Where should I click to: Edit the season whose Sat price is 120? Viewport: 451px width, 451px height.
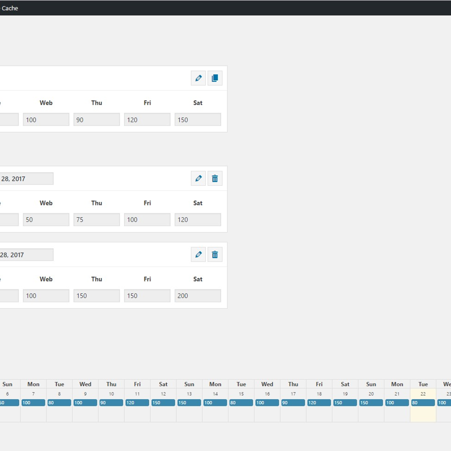tap(198, 178)
